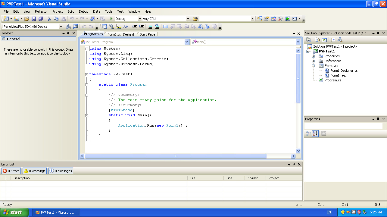The width and height of the screenshot is (387, 217).
Task: Click the Copy toolbar icon
Action: click(x=56, y=19)
